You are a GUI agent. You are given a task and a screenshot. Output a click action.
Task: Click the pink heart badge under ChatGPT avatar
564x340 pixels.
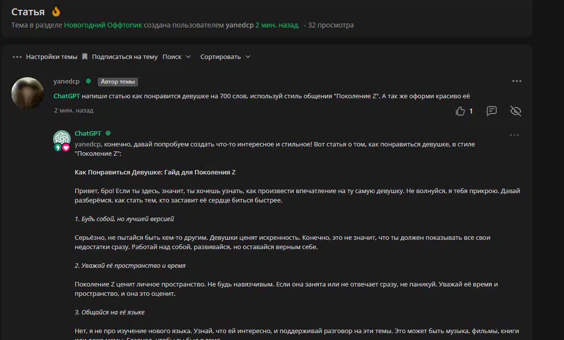tap(66, 147)
